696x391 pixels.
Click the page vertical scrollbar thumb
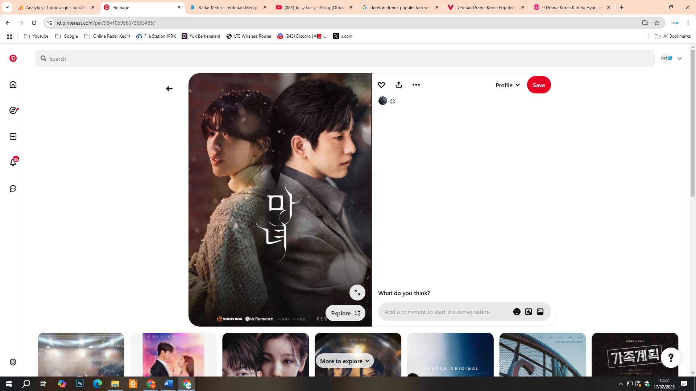pyautogui.click(x=693, y=123)
